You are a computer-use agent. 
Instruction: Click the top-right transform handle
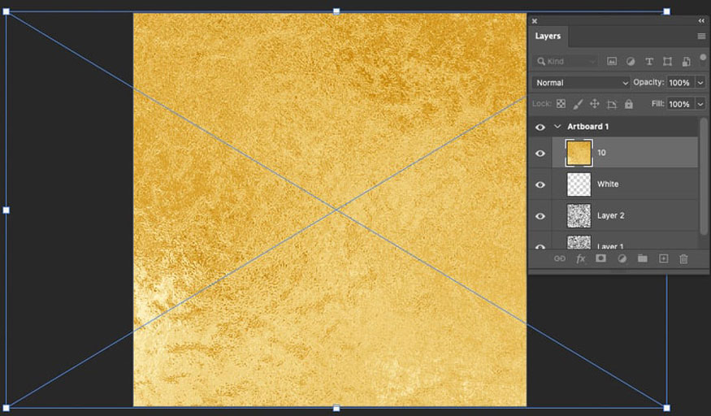pyautogui.click(x=666, y=11)
